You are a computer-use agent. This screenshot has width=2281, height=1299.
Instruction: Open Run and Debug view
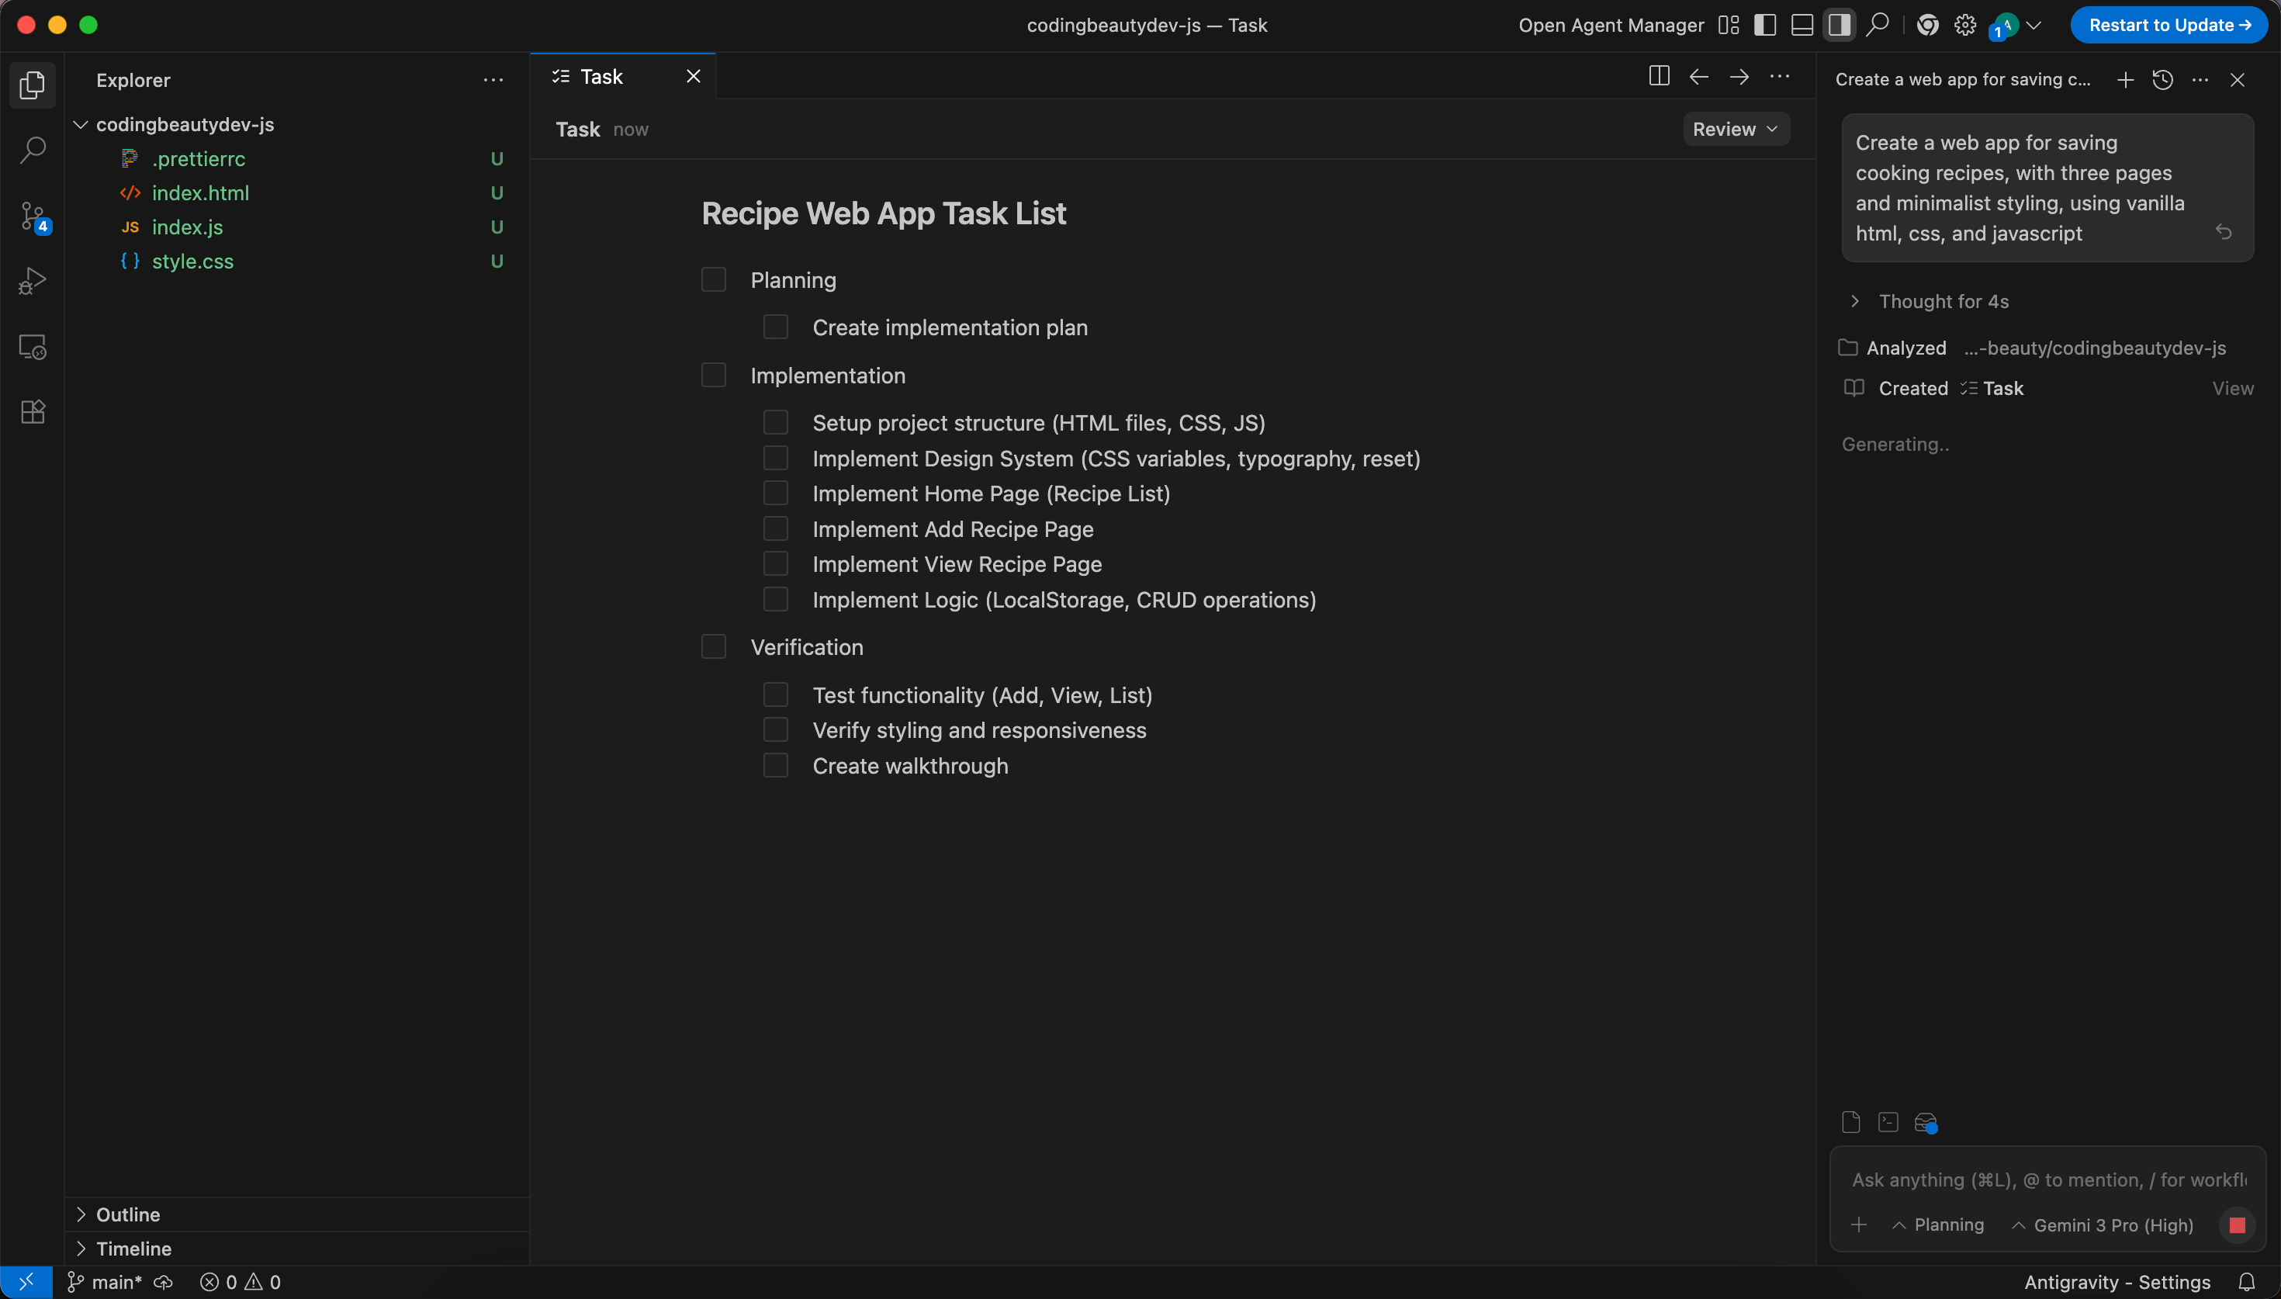click(32, 281)
